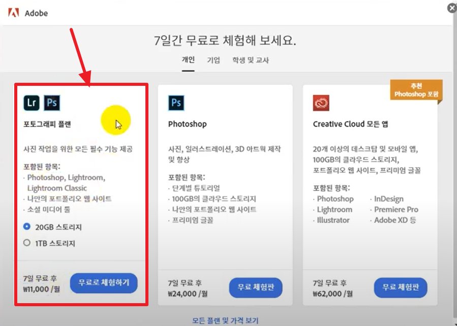Switch to the 기업 tab
The width and height of the screenshot is (457, 326).
pos(214,60)
